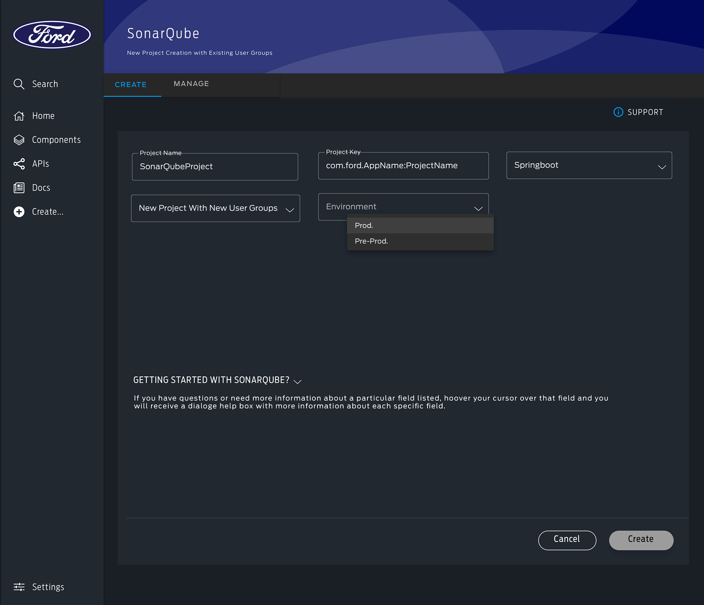704x605 pixels.
Task: Click the Ford logo
Action: coord(52,34)
